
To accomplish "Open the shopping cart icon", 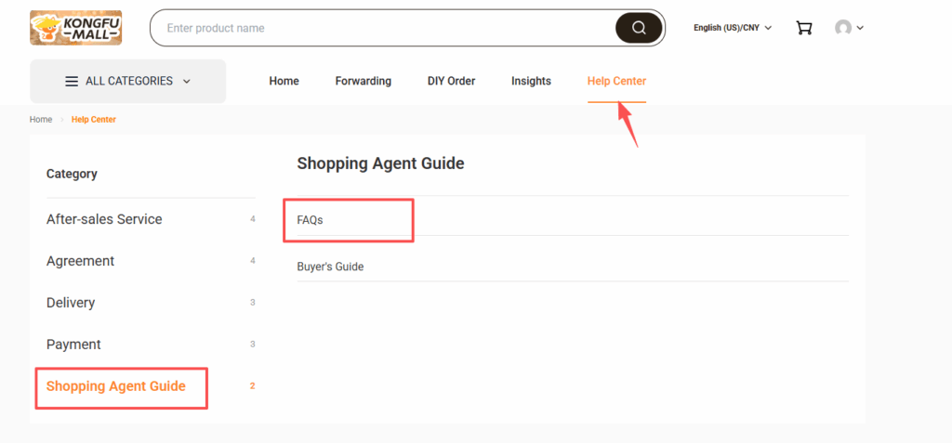I will pos(804,28).
